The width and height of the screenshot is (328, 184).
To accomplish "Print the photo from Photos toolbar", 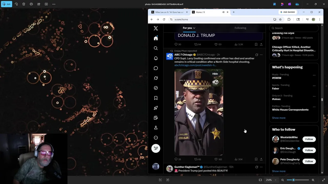I will tap(31, 4).
